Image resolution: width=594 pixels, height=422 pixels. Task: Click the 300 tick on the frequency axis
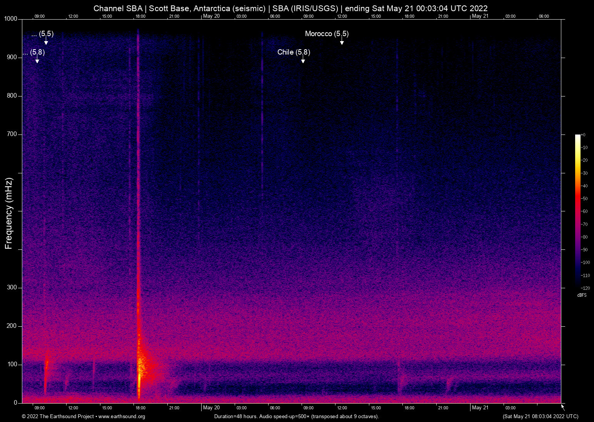click(12, 287)
